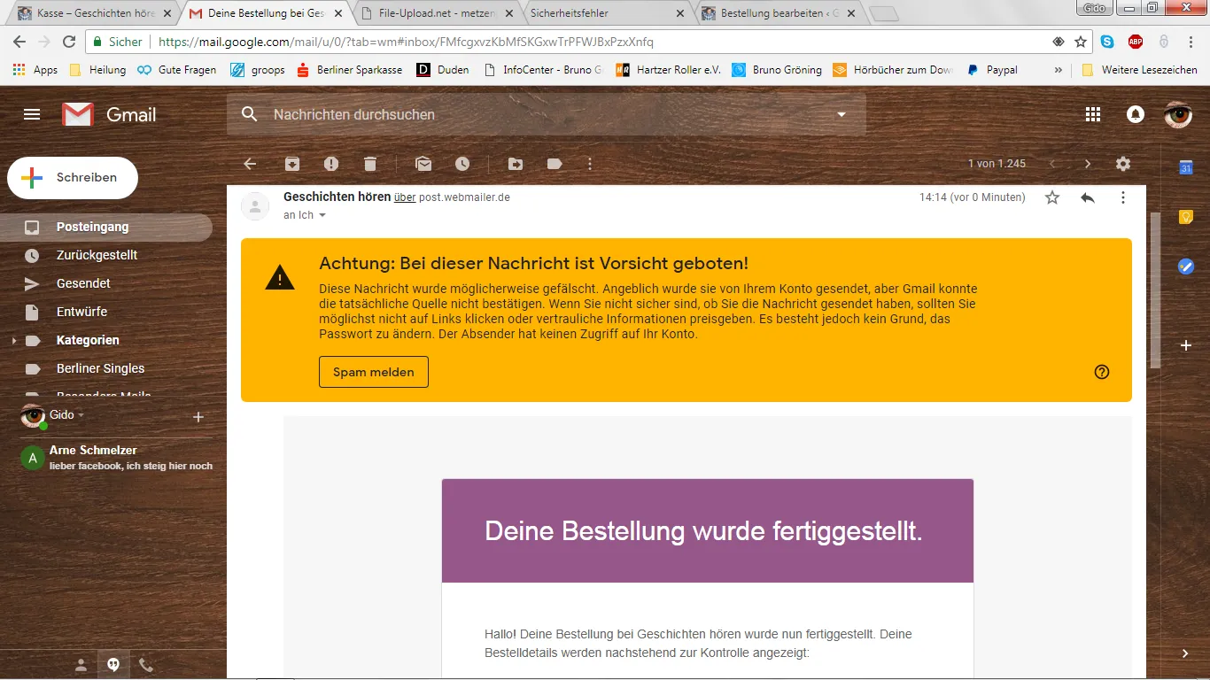Delete this email with the trash icon

pos(370,164)
